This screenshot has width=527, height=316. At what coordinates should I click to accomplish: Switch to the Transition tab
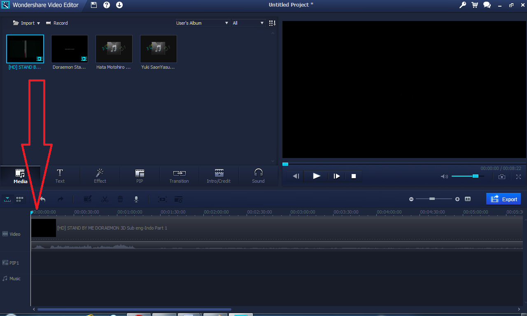[x=179, y=176]
